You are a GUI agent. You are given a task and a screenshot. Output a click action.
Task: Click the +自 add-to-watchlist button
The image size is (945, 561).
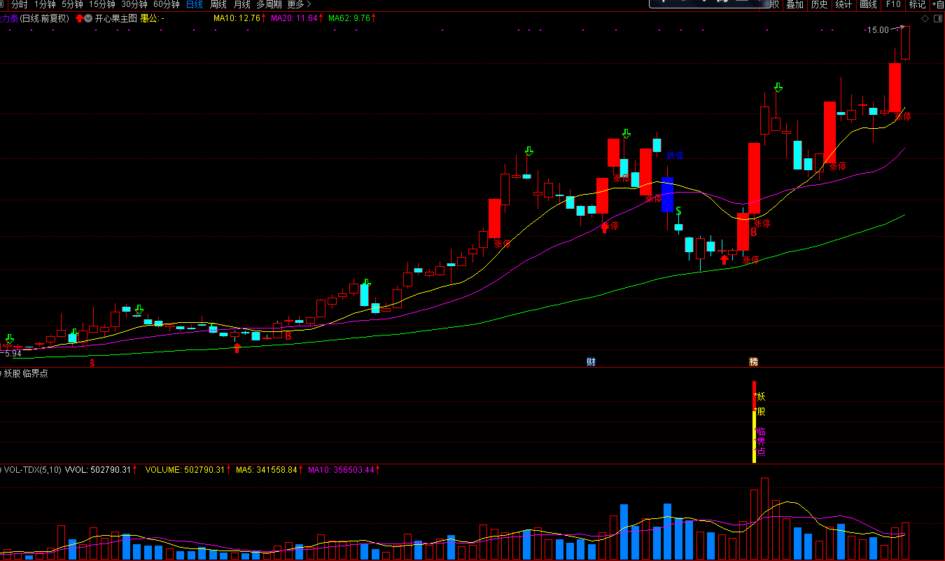coord(937,4)
